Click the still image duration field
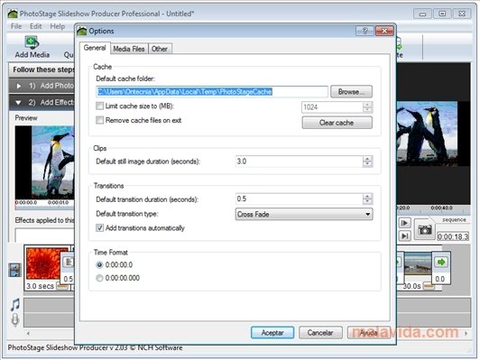 tap(299, 162)
